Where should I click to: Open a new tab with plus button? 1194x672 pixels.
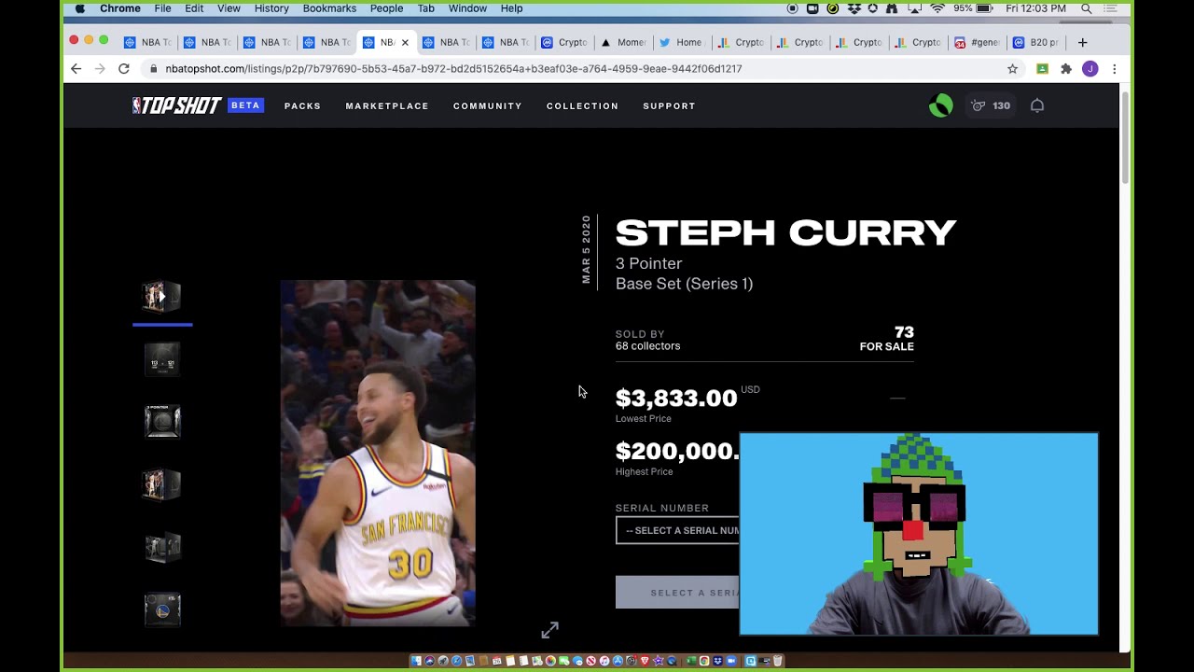pyautogui.click(x=1082, y=42)
